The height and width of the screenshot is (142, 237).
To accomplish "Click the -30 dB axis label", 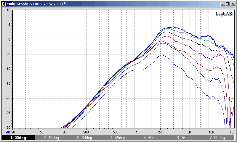I will [8, 128].
